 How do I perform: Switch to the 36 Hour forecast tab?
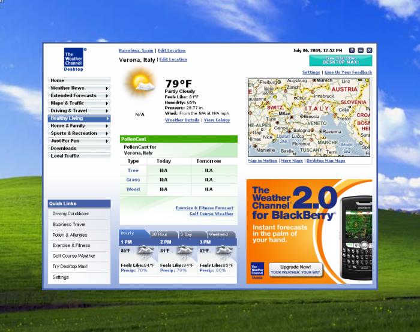point(164,234)
